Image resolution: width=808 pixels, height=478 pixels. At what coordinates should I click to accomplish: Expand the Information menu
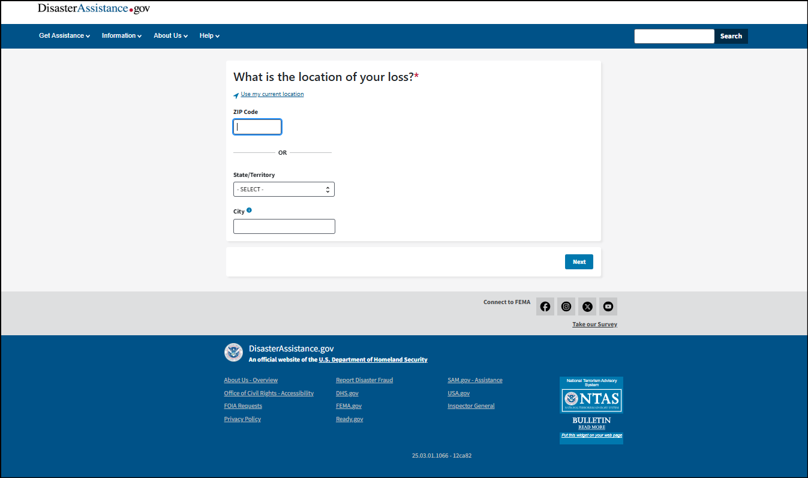click(121, 36)
